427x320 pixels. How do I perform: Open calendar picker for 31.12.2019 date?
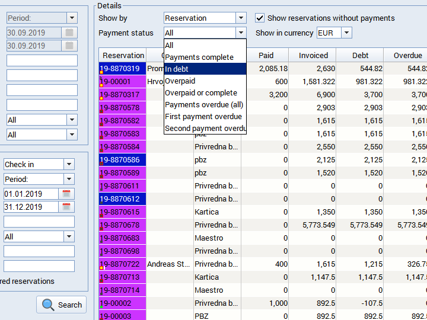pyautogui.click(x=66, y=207)
